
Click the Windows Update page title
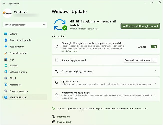point(69,11)
